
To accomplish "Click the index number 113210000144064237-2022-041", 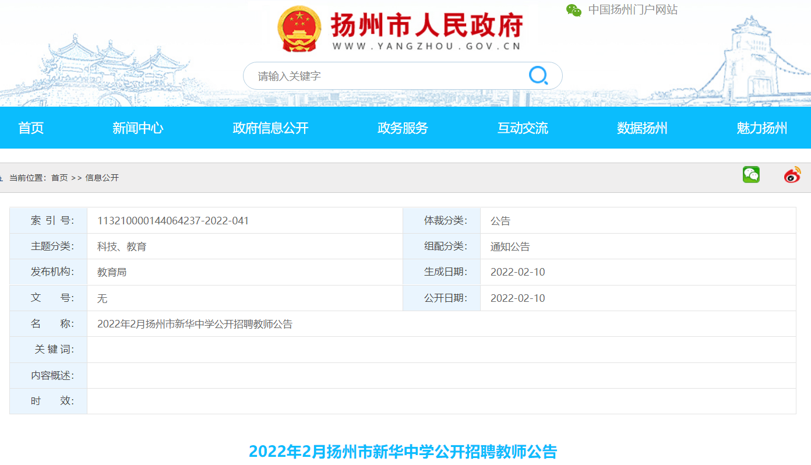I will (x=173, y=221).
